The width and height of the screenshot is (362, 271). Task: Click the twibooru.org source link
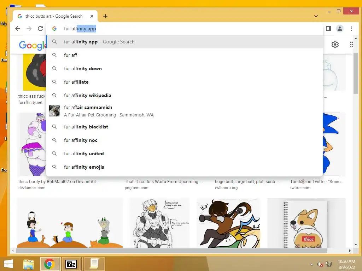click(226, 188)
